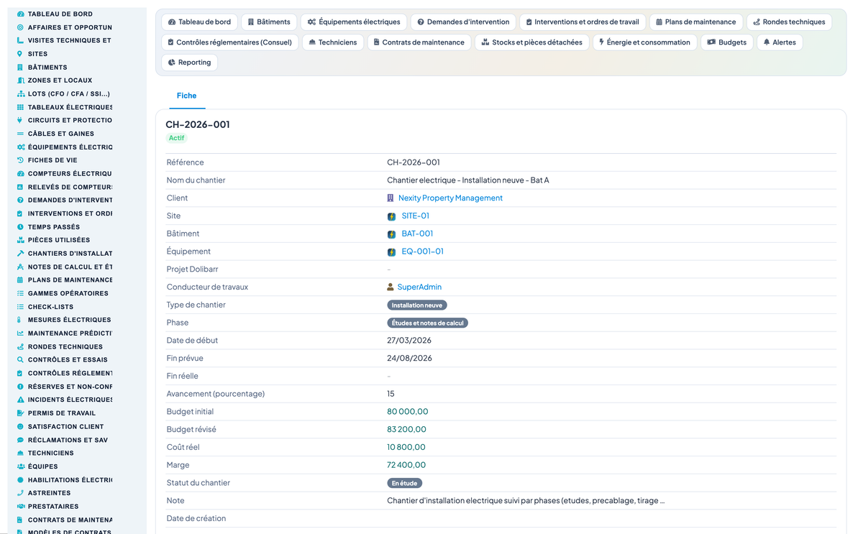Open the SuperAdmin user link

419,287
